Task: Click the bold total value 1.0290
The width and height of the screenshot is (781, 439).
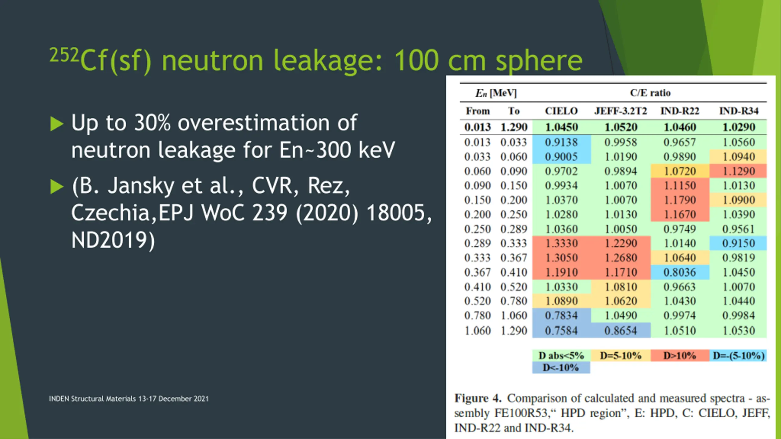Action: 739,127
